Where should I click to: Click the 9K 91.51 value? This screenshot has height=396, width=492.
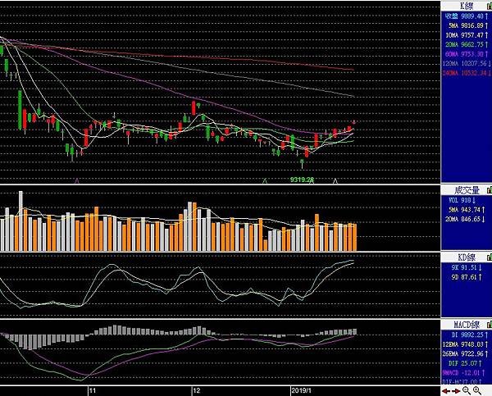click(x=467, y=267)
